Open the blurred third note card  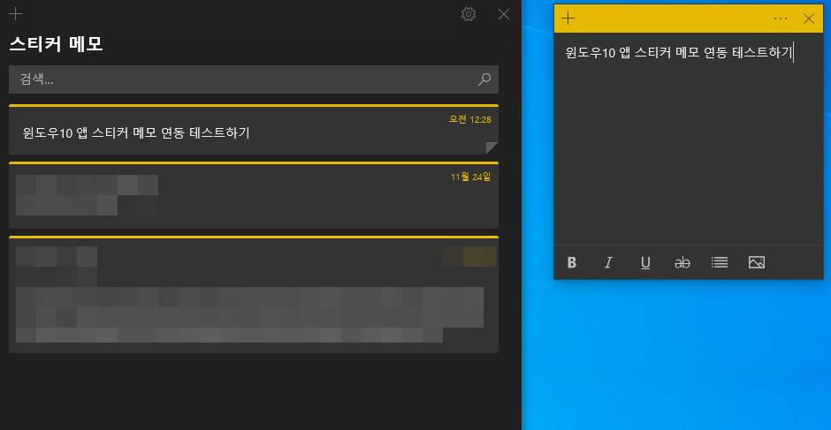[254, 294]
